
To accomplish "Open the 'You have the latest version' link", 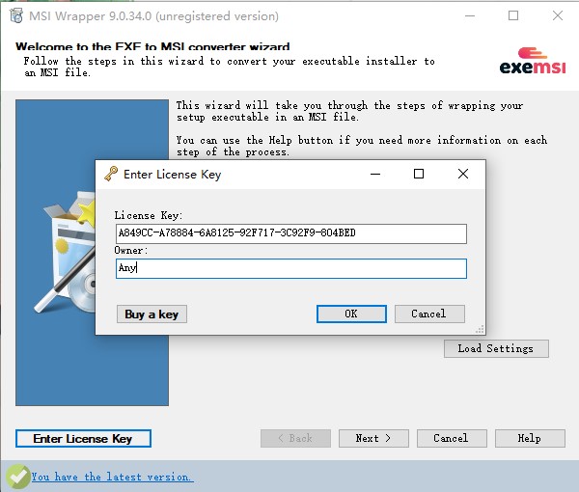I will pos(111,477).
